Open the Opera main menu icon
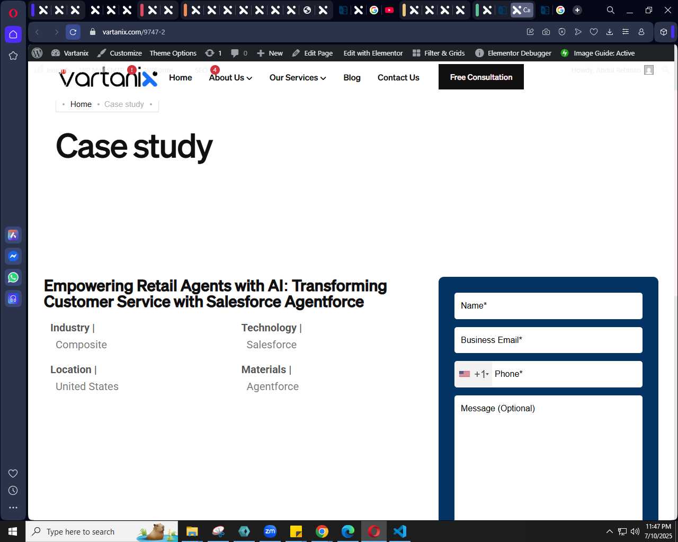Screen dimensions: 678x542 click(13, 13)
